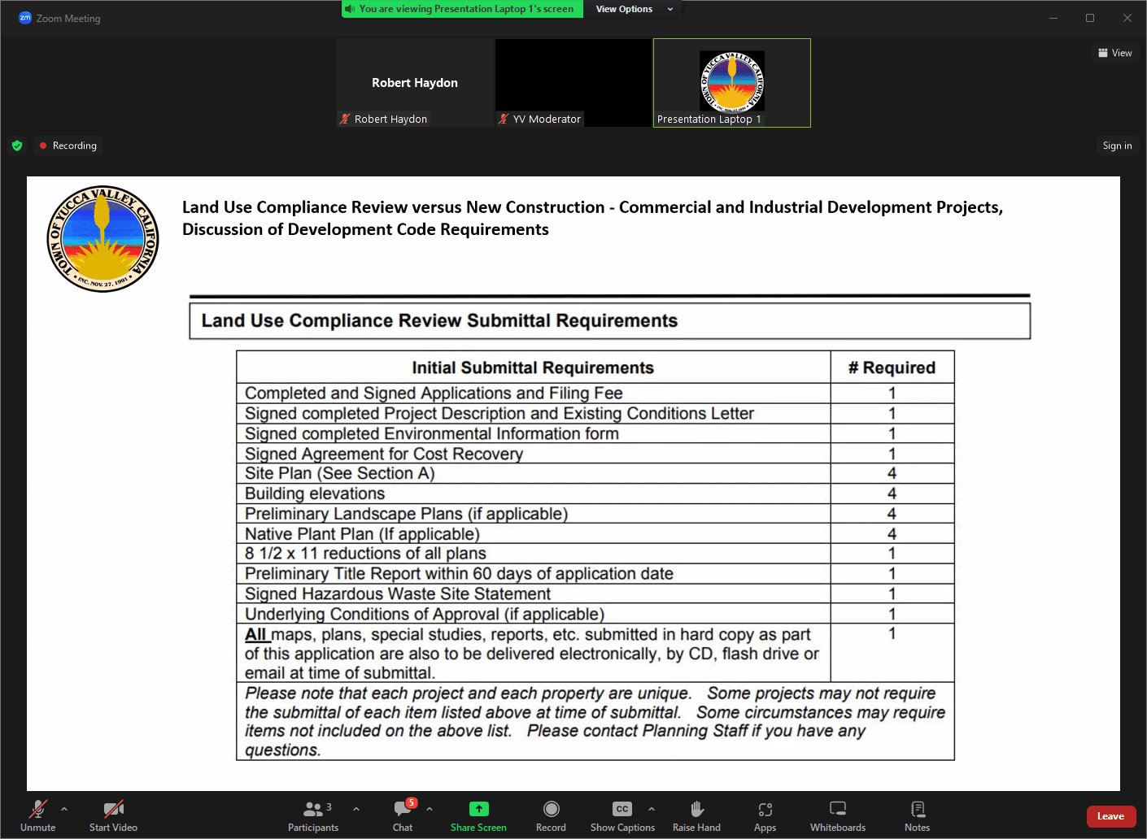The image size is (1147, 839).
Task: Click the Initial Submittal Requirements header
Action: (x=533, y=367)
